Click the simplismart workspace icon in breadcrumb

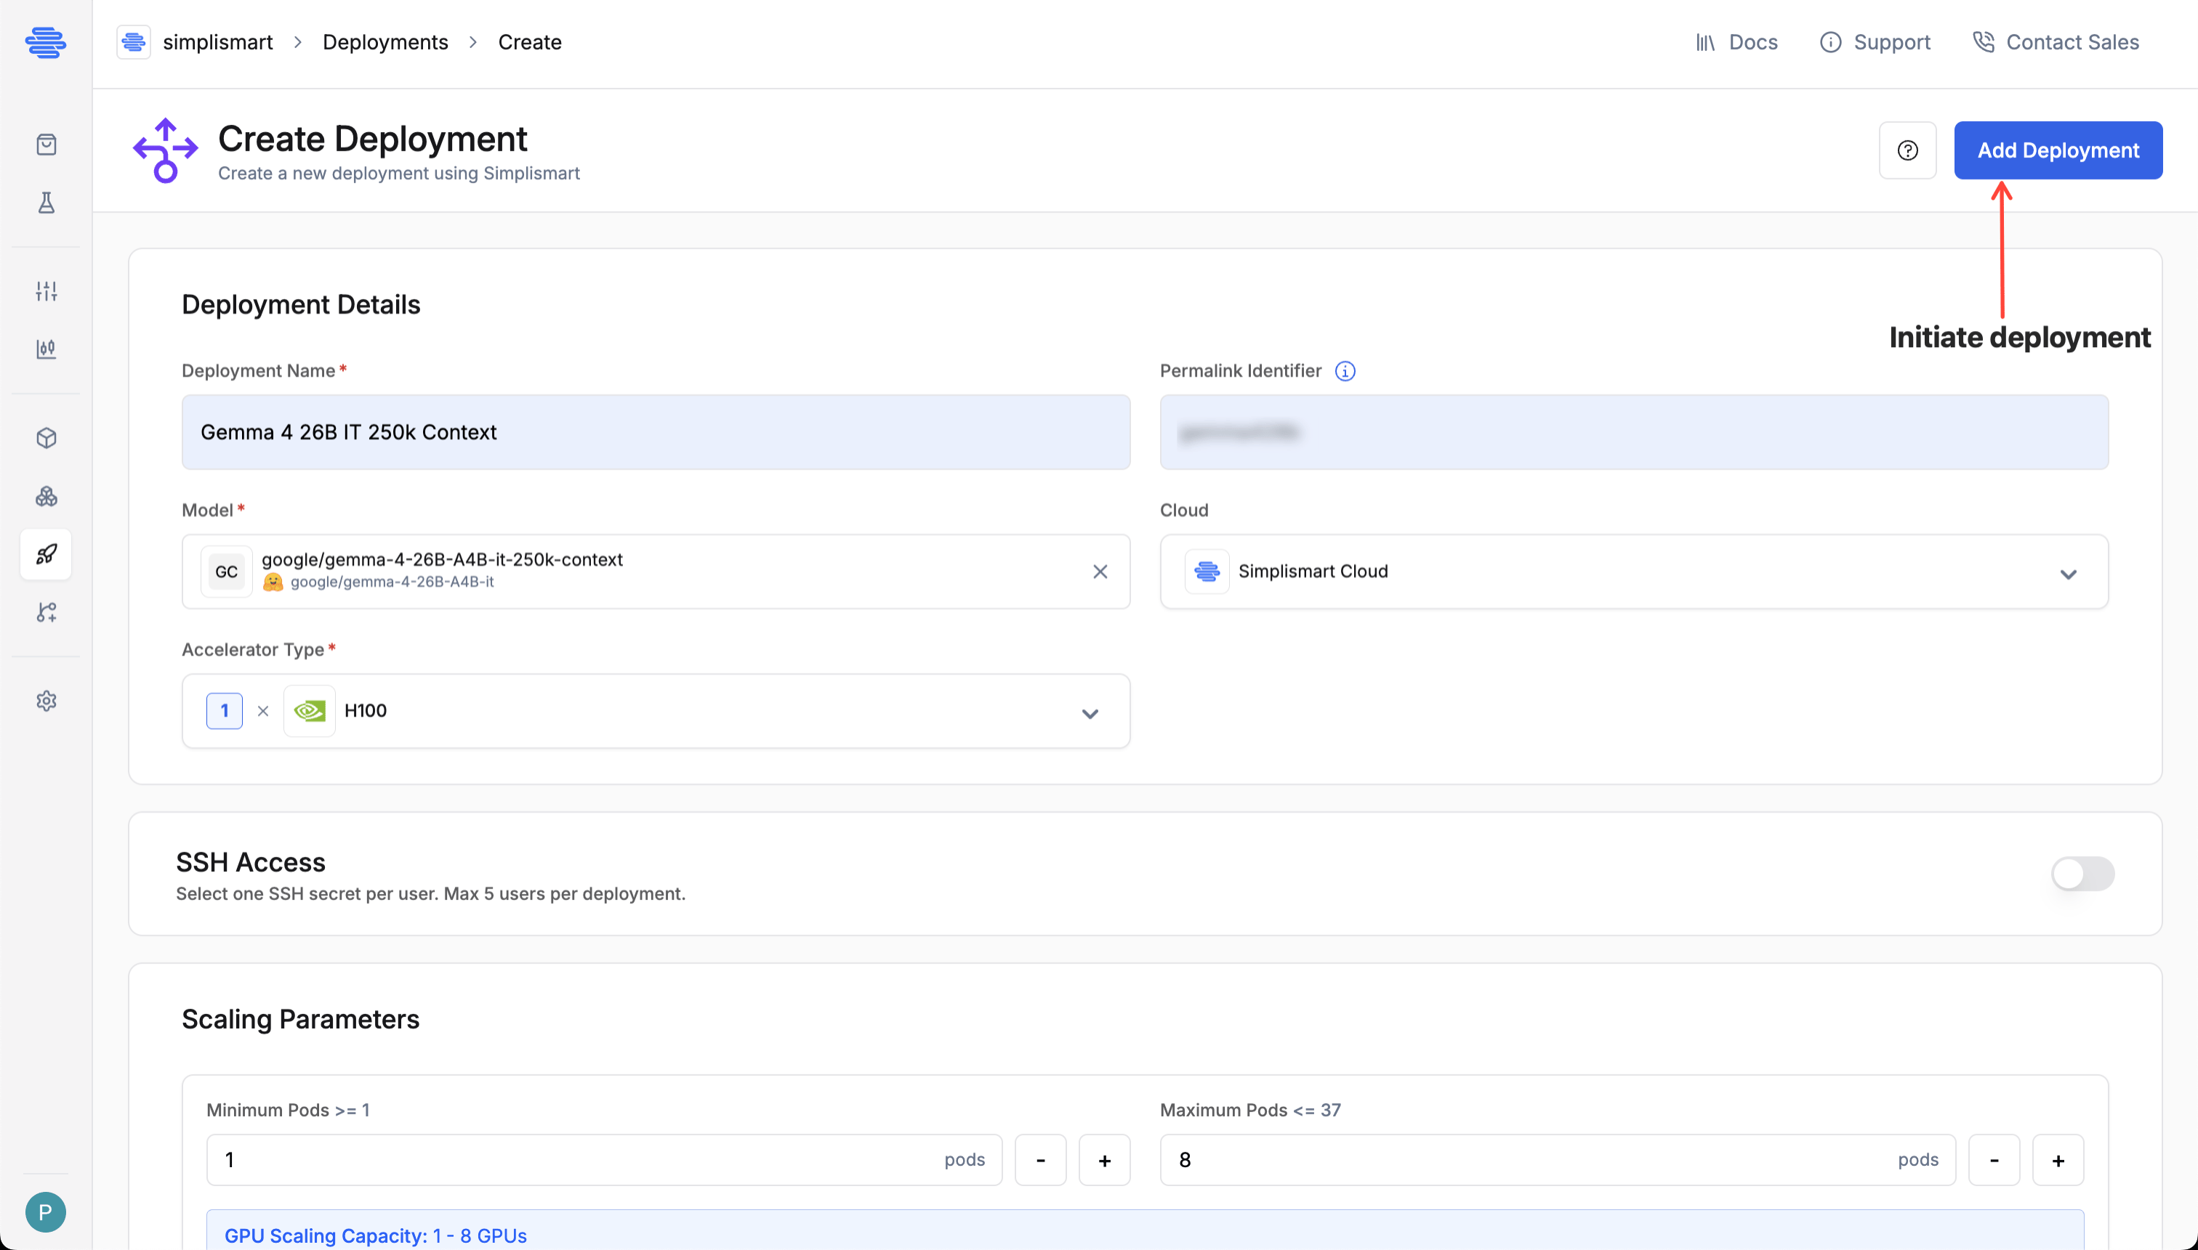133,42
